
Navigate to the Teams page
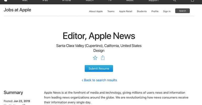pos(111,11)
